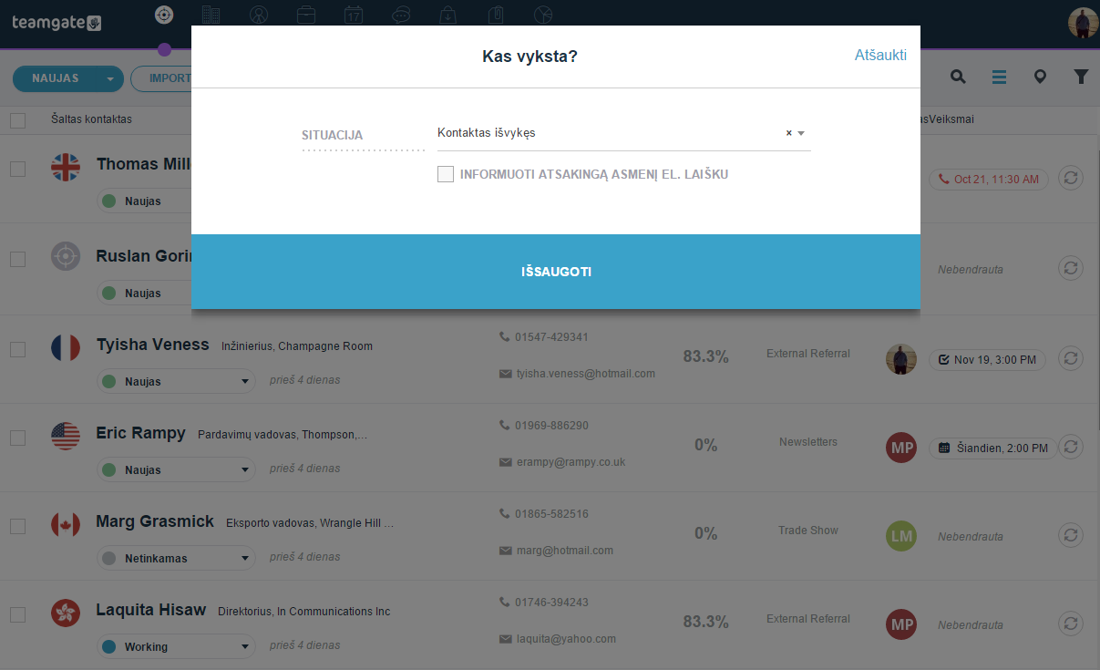Screen dimensions: 1100x670
Task: Click email tyisha.veness@hotmail.com
Action: 586,374
